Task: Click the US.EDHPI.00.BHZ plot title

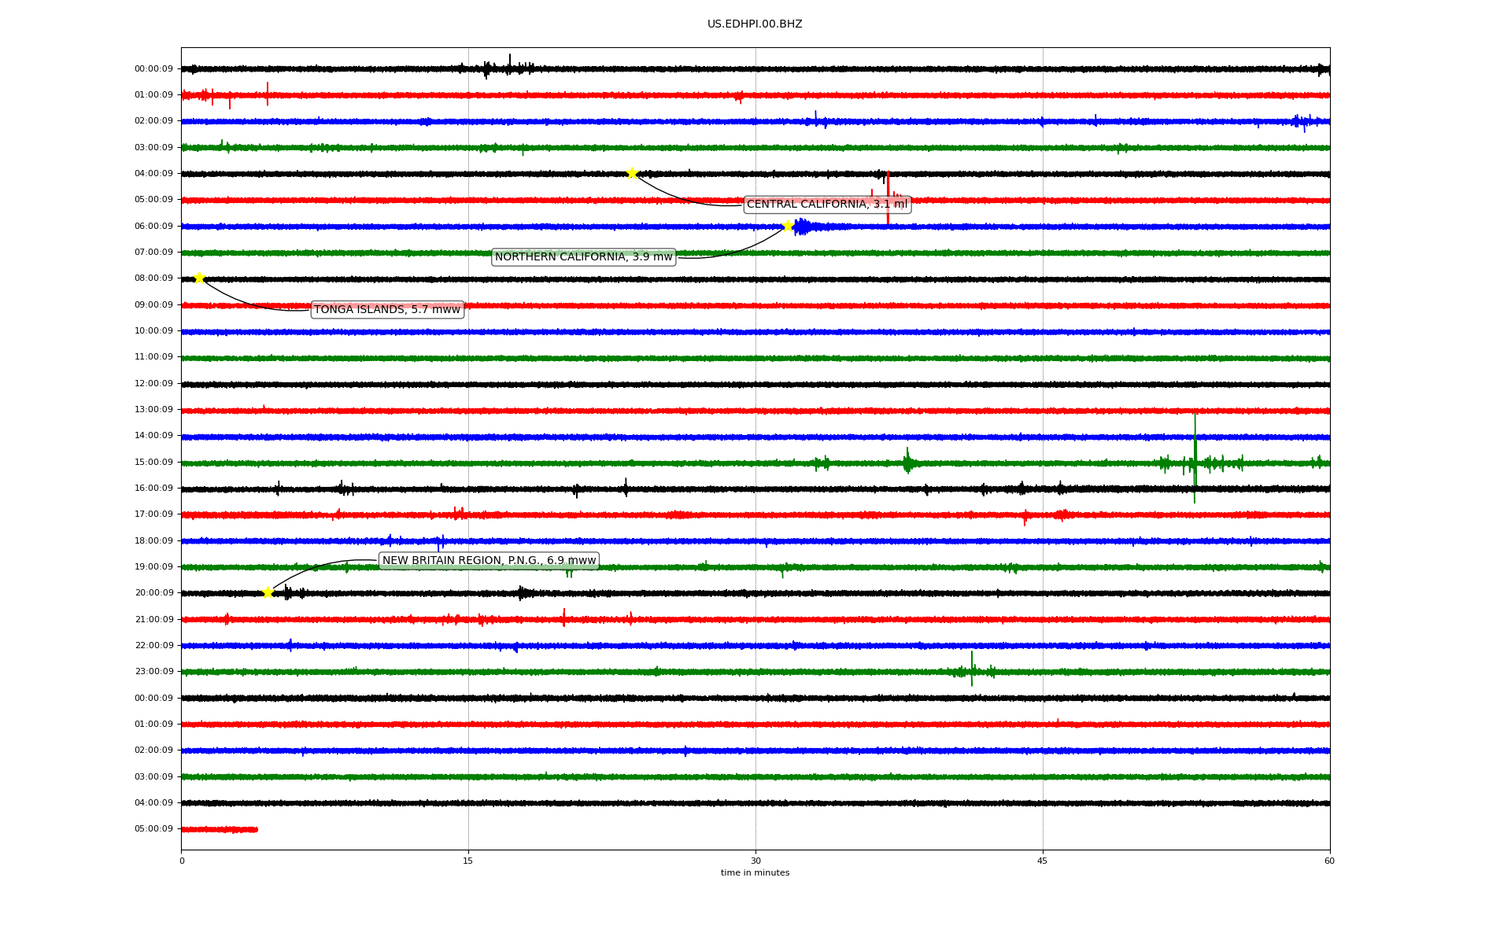Action: [754, 24]
